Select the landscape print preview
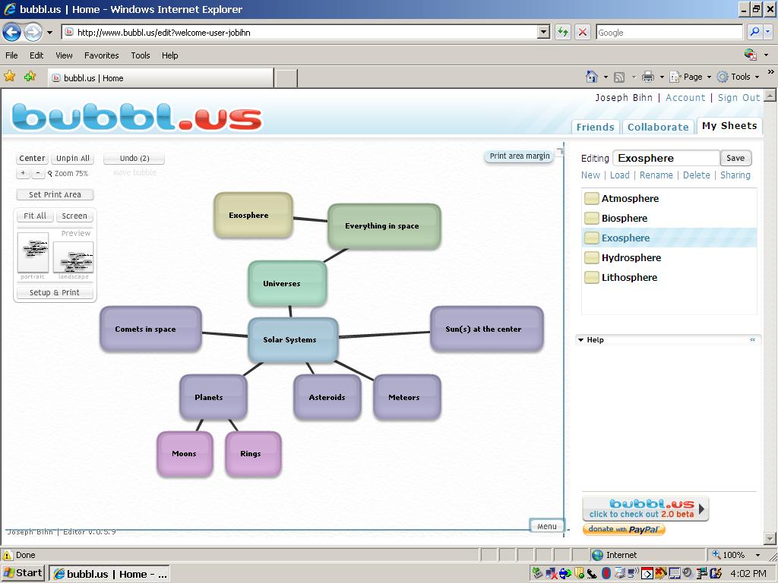The height and width of the screenshot is (583, 778). click(74, 257)
